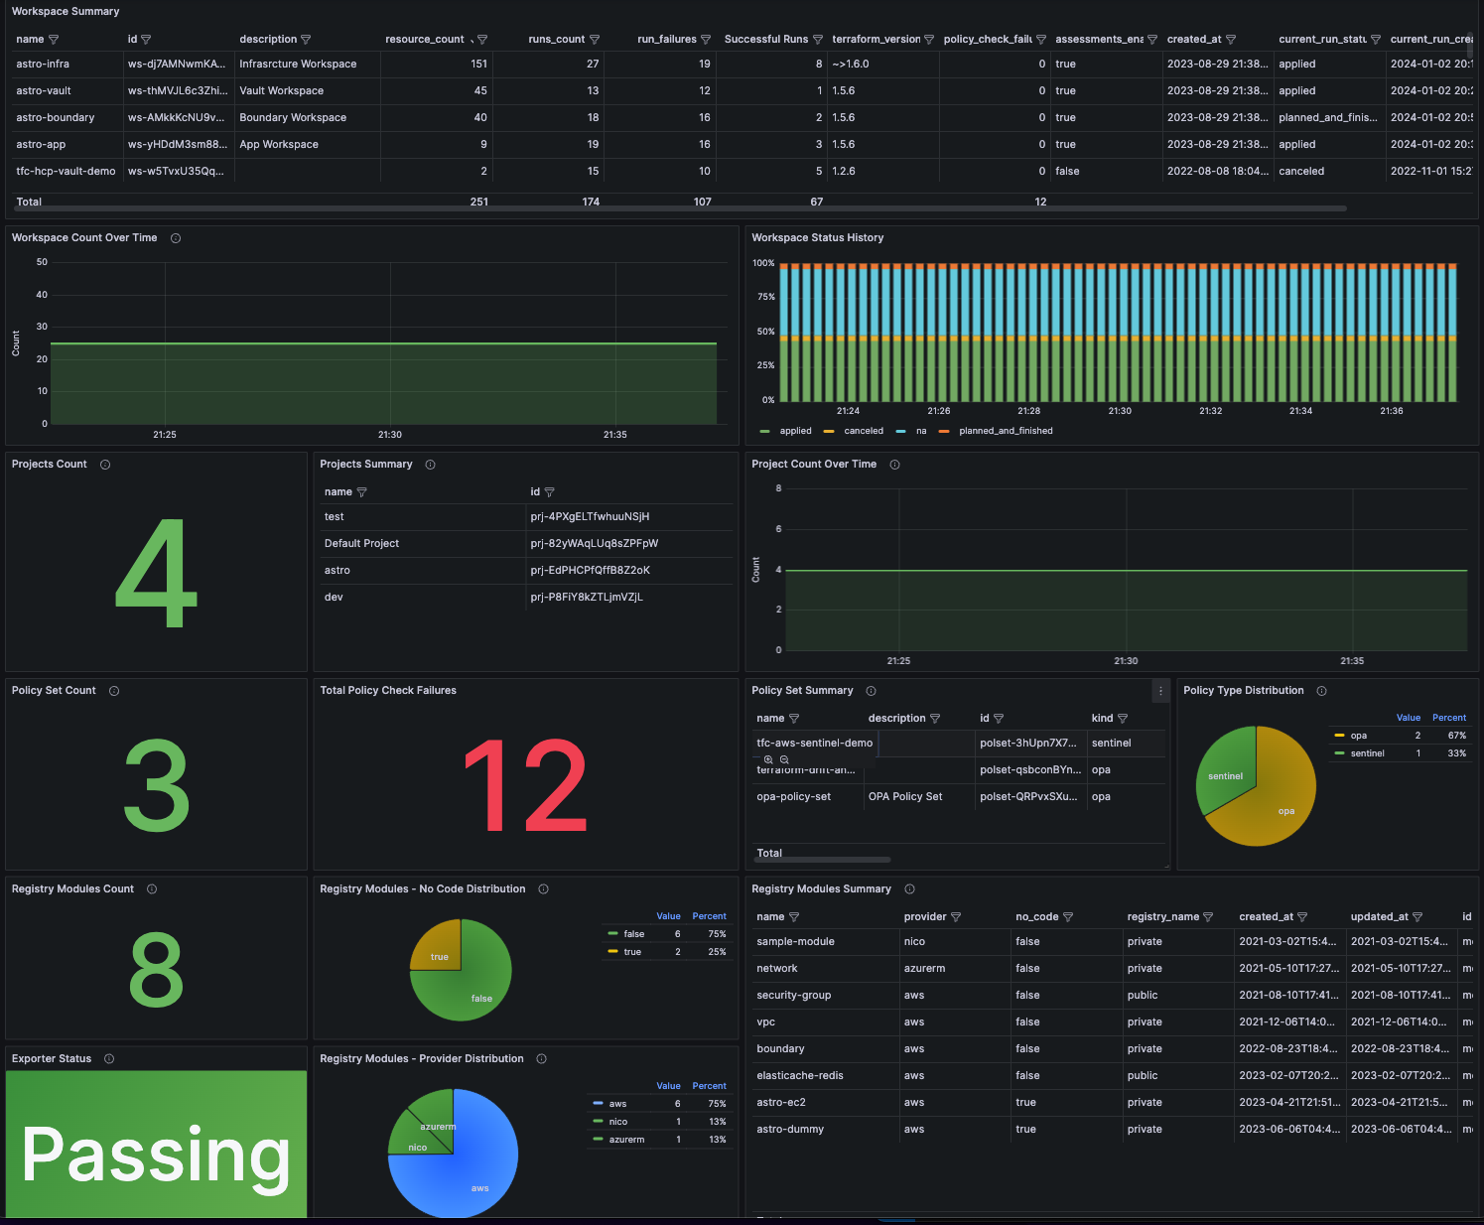Click horizontal scrollbar in Policy Set Summary
The image size is (1484, 1225).
click(823, 860)
